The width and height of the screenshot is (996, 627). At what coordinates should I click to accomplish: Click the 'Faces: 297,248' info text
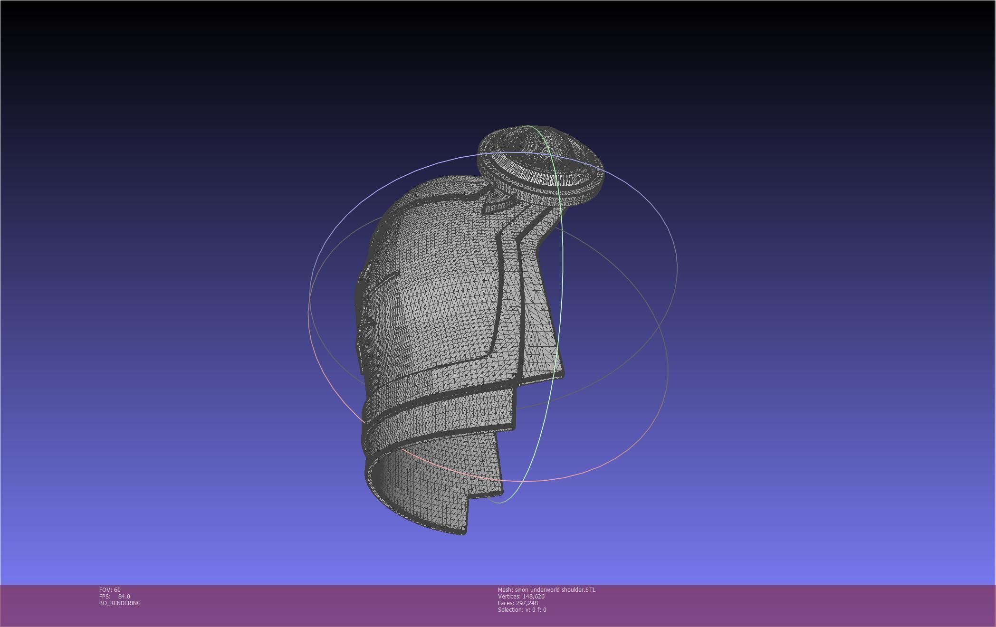518,603
